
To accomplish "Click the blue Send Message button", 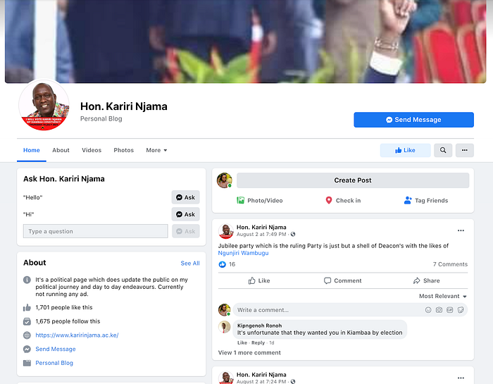I will pos(413,120).
